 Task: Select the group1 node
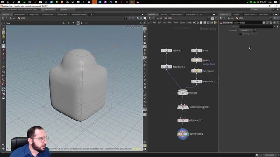tap(196, 60)
